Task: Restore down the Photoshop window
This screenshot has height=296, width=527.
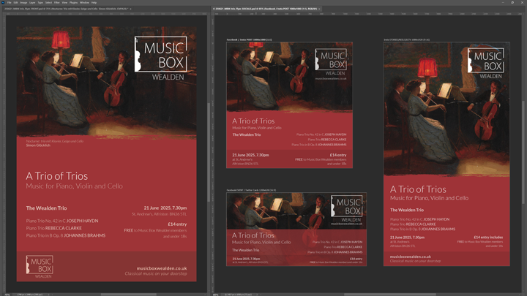Action: (512, 2)
